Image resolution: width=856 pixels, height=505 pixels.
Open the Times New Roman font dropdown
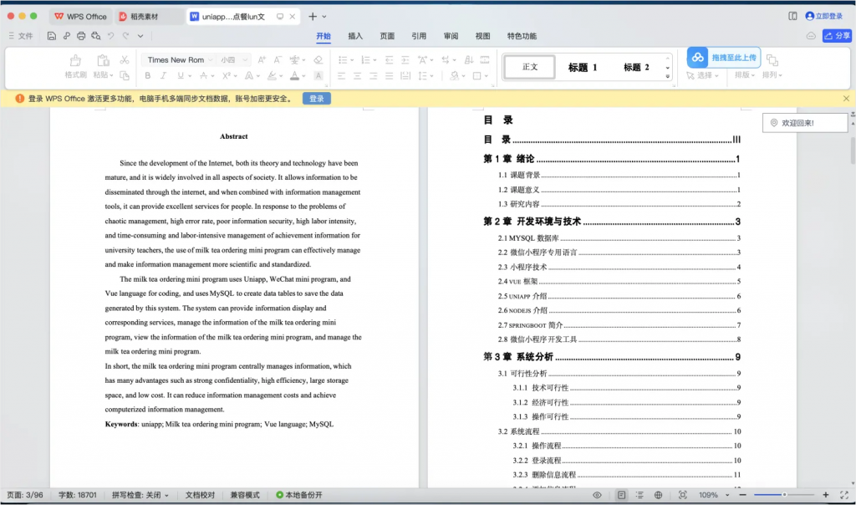(x=178, y=60)
